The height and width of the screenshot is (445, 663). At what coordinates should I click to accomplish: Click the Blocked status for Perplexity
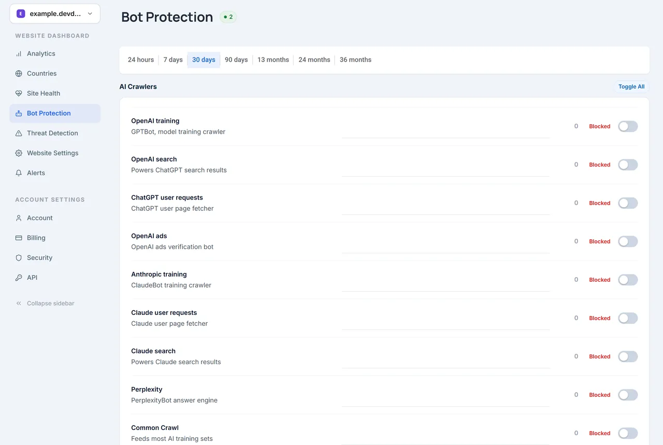coord(600,395)
